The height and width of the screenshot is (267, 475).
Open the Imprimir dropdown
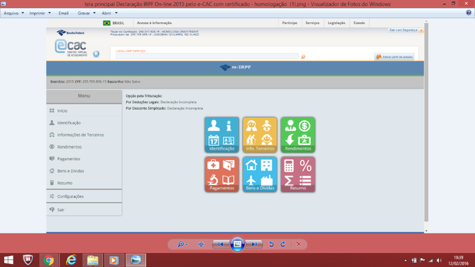tap(40, 13)
